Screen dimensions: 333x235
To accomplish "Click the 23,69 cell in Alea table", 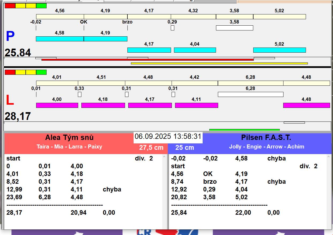I will coord(14,197).
